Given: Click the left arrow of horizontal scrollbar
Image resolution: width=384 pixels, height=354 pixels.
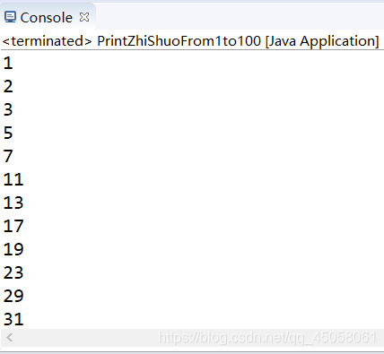Looking at the screenshot, I should [x=9, y=338].
